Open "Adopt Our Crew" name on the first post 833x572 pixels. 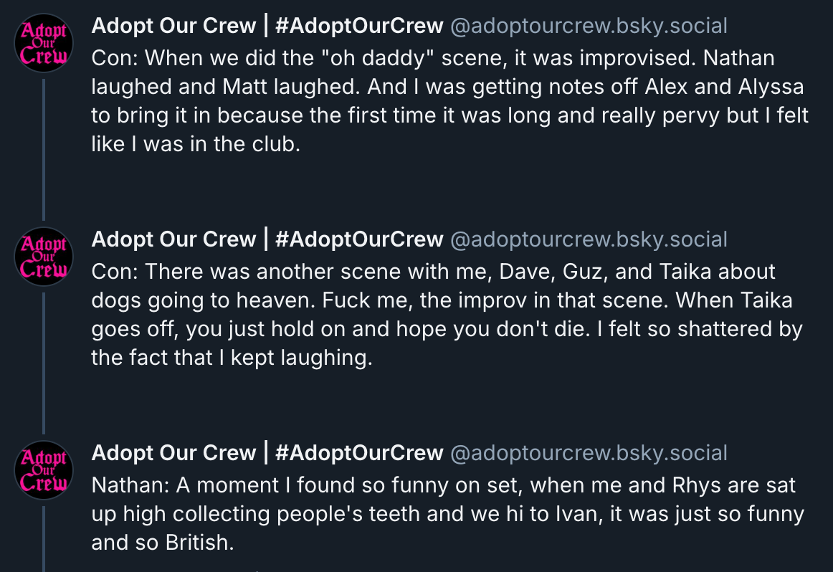tap(173, 27)
